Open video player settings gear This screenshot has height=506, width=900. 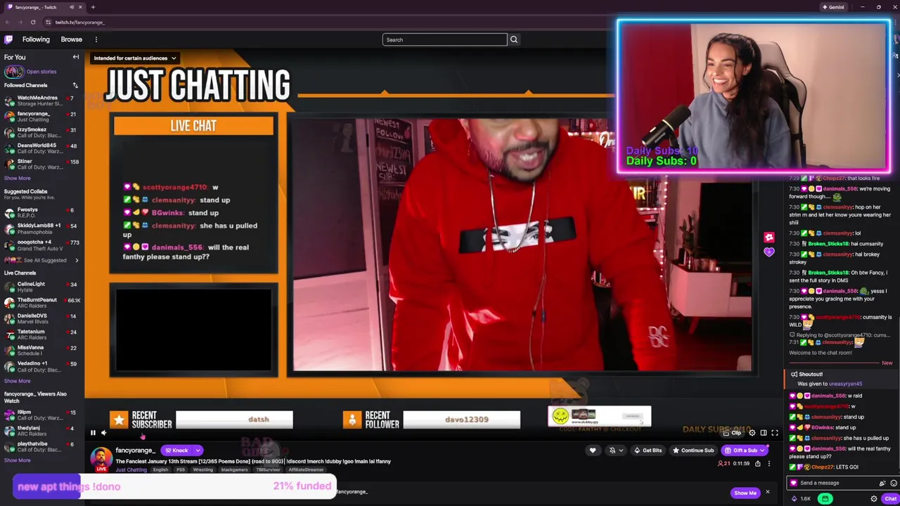pos(752,433)
